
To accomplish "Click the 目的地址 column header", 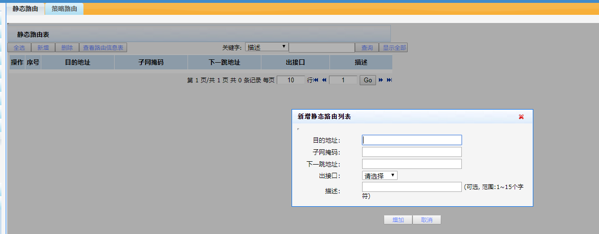I will 78,62.
